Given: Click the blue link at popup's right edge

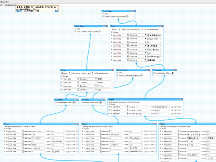Looking at the screenshot, I should (57, 11).
